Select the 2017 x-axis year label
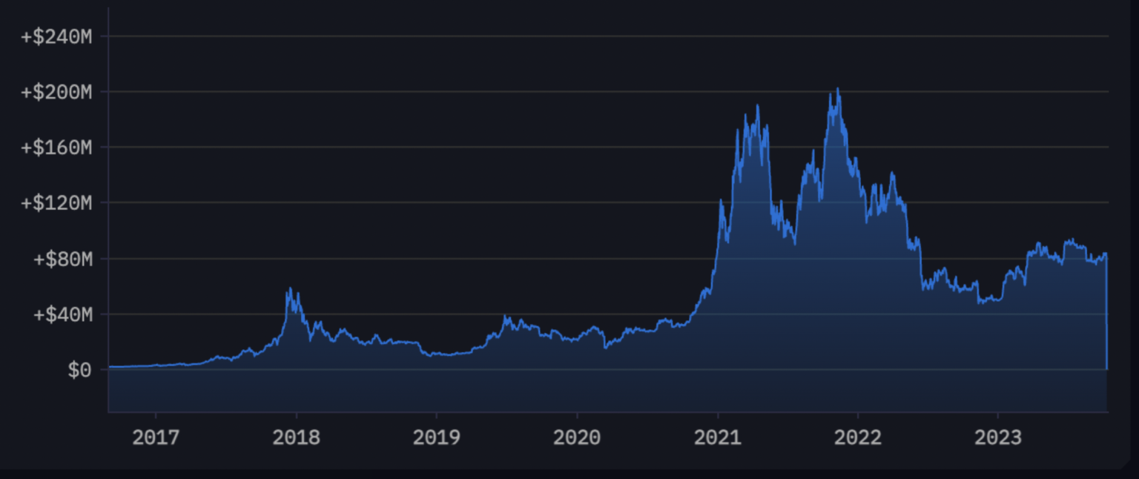Screen dimensions: 1139x479 pos(155,437)
